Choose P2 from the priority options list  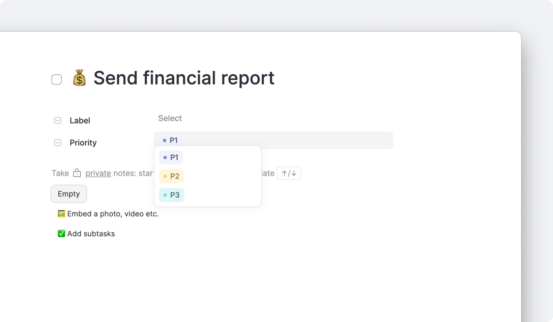pyautogui.click(x=171, y=176)
